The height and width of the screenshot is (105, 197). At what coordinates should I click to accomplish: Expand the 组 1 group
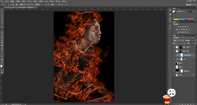point(176,59)
